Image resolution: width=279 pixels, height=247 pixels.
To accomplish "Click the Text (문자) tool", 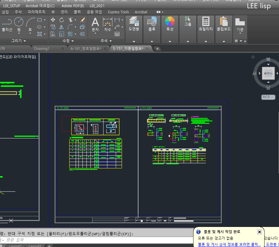I will click(95, 25).
